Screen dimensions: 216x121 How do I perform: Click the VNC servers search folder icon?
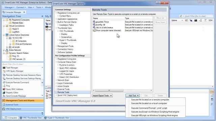(x=10, y=59)
